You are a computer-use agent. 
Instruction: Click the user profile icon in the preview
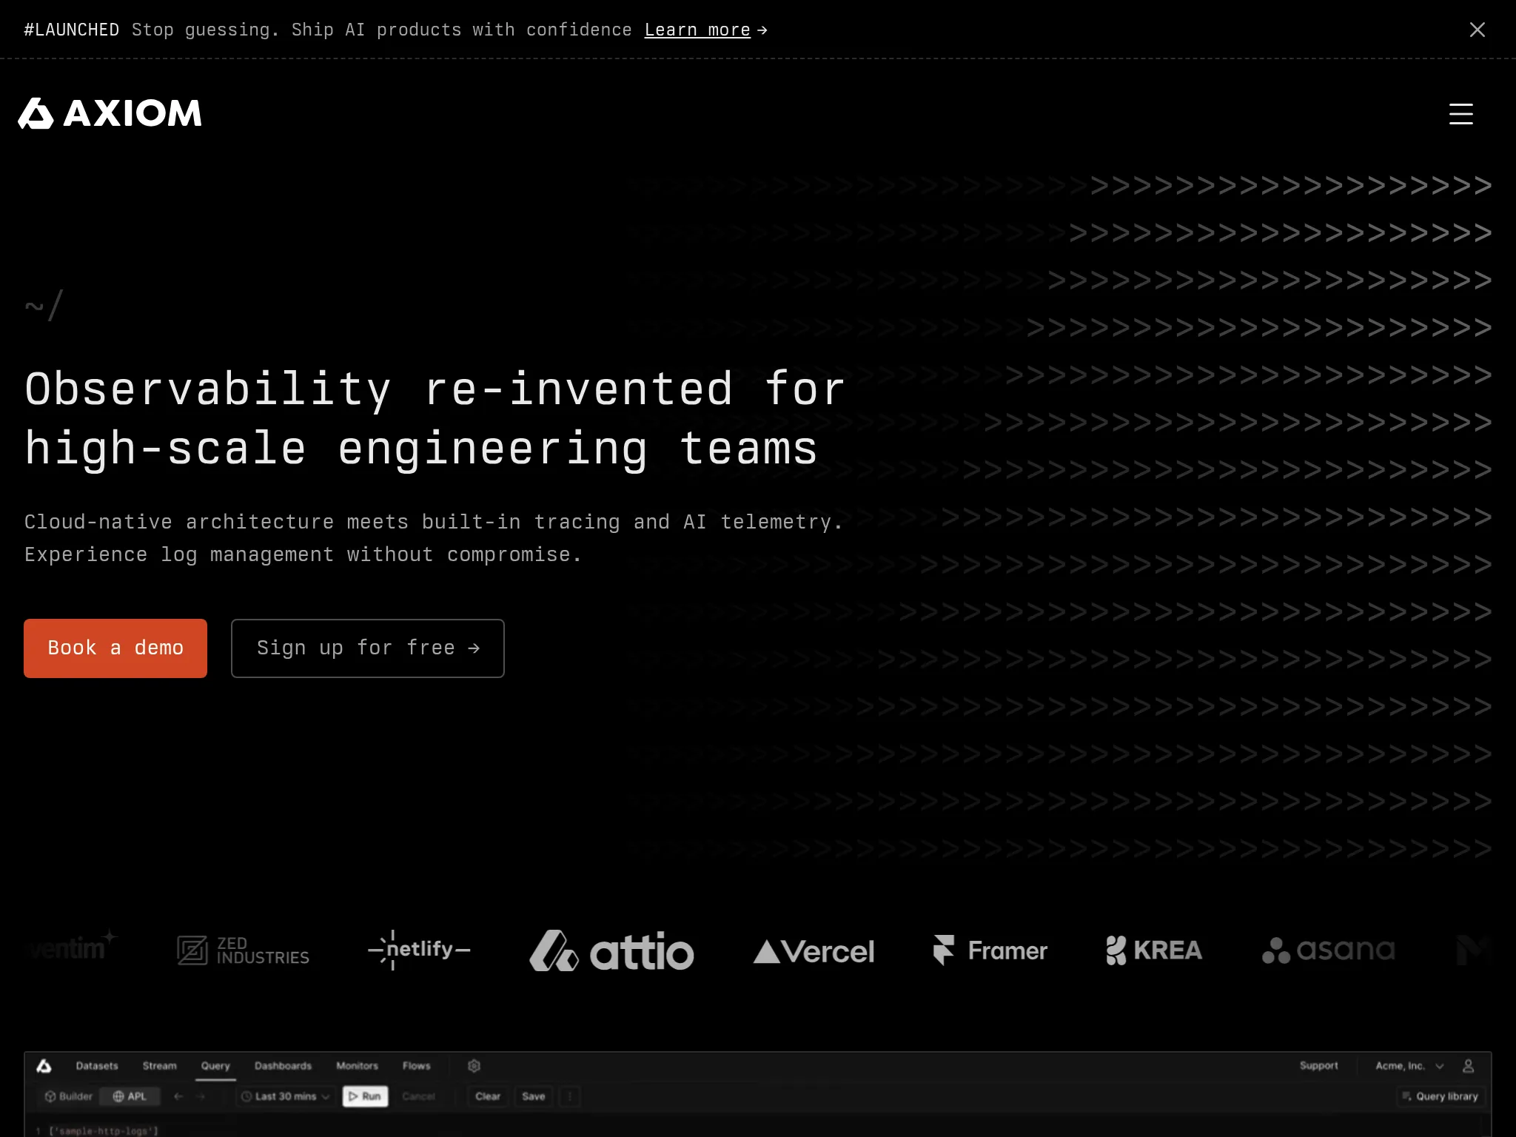[1468, 1065]
